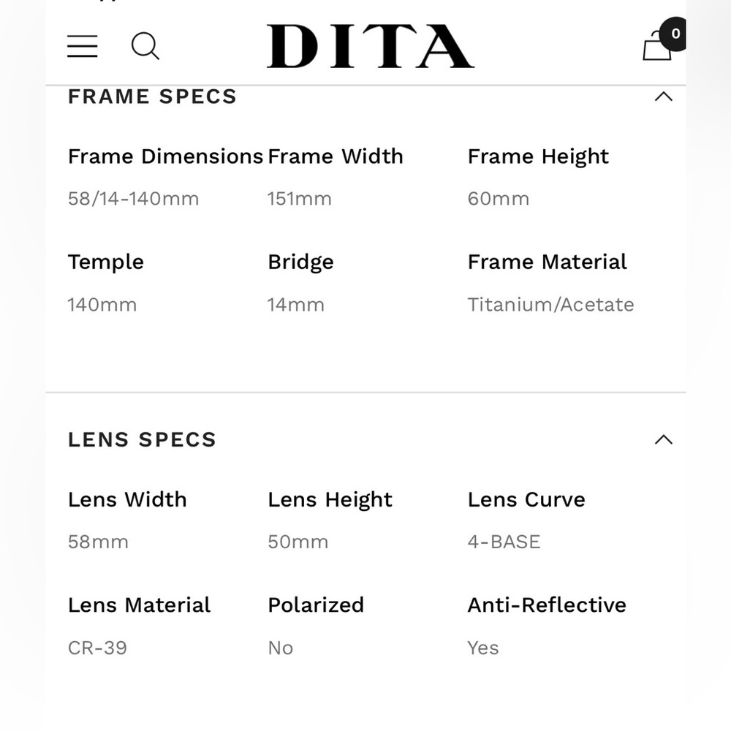731x731 pixels.
Task: Click the Temple label
Action: pos(106,262)
